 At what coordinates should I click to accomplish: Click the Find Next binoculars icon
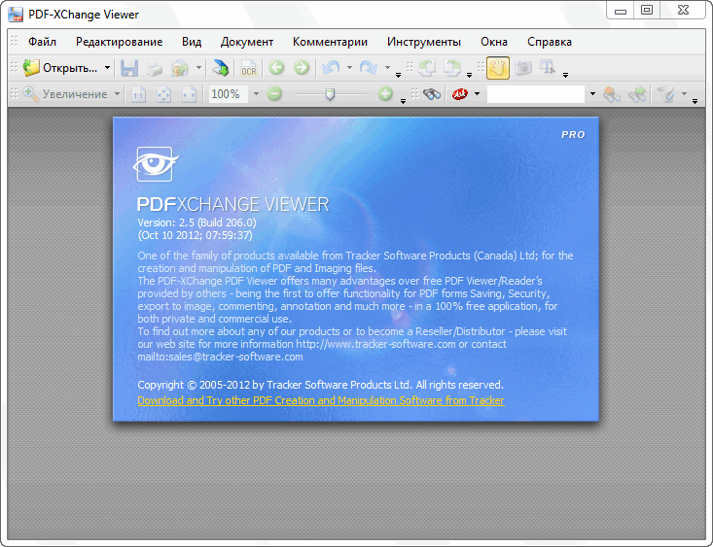click(637, 94)
